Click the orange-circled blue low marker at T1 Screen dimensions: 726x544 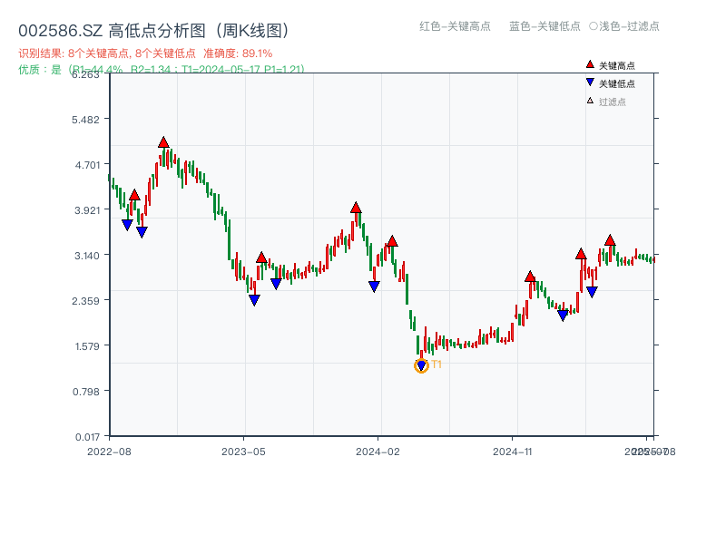click(x=421, y=365)
